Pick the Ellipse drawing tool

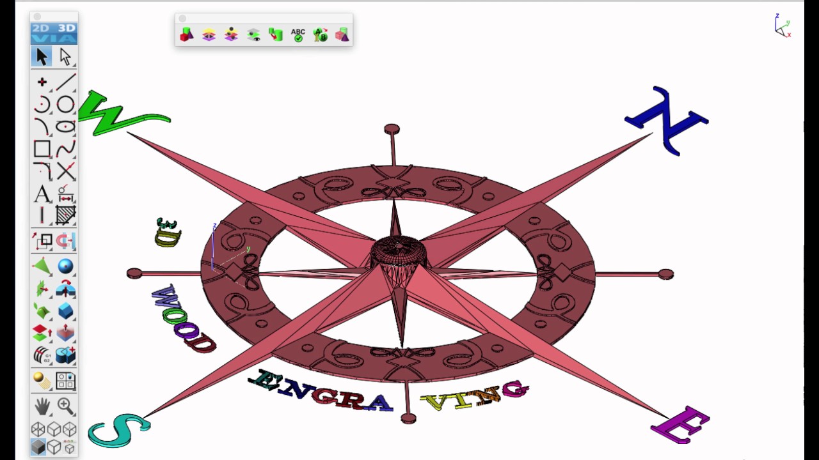coord(65,126)
